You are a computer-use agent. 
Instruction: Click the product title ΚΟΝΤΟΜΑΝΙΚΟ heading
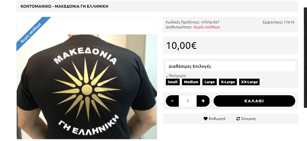pyautogui.click(x=64, y=6)
